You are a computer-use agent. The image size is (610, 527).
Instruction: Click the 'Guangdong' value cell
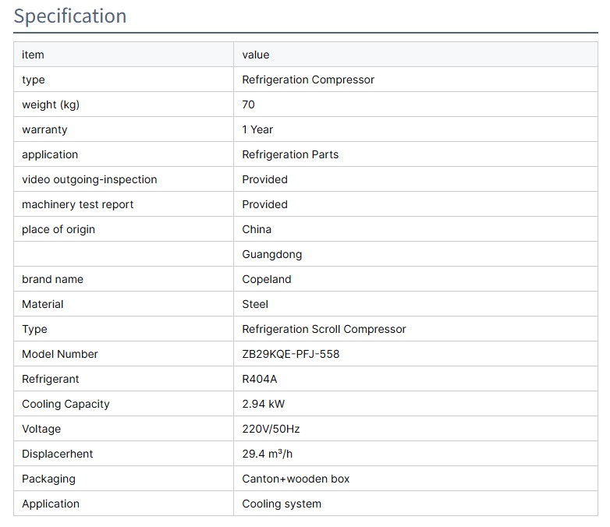coord(272,254)
